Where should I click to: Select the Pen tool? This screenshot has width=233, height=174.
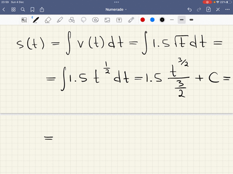35,20
